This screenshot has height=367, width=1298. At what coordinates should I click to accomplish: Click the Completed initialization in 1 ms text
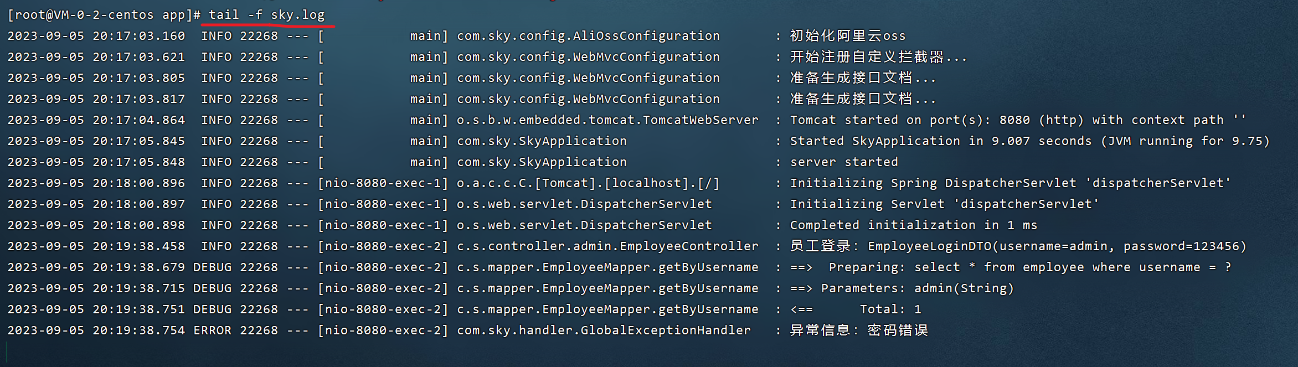[x=913, y=225]
